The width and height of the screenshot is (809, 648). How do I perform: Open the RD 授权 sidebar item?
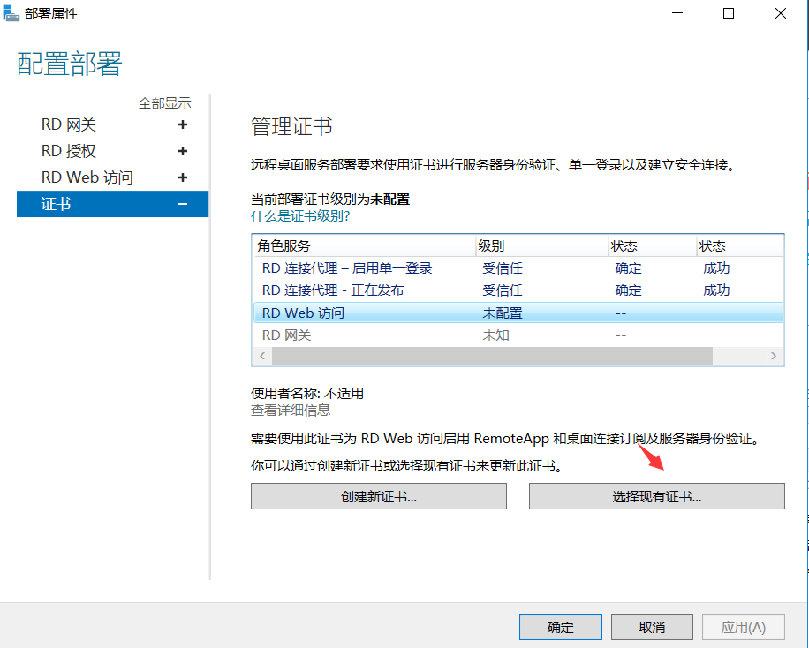(x=69, y=151)
